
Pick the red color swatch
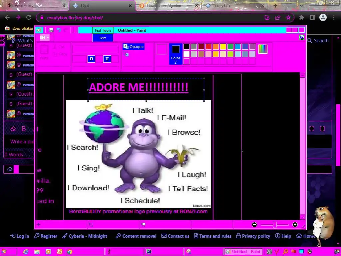click(x=208, y=47)
